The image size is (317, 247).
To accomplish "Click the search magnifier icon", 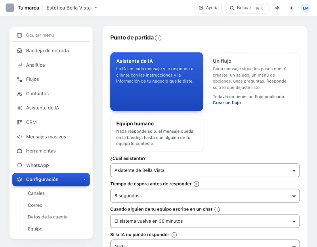I will tap(232, 8).
